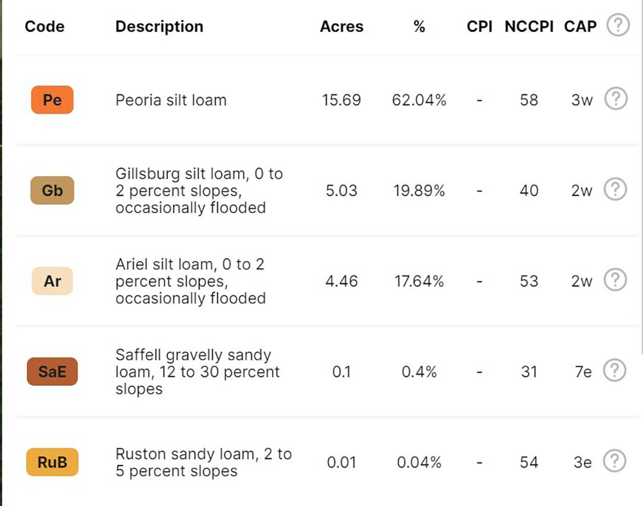Click the 15.69 acres value

(341, 100)
